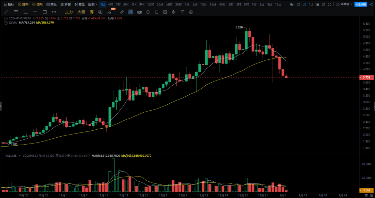
Task: Click the MA(7):4.254 indicator label
Action: point(26,23)
